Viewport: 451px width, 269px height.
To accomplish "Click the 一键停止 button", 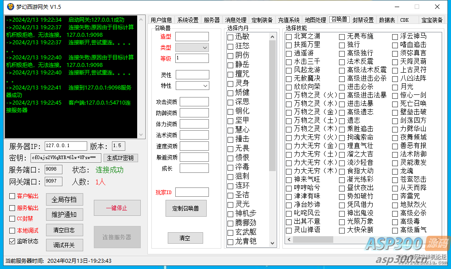I will (117, 207).
